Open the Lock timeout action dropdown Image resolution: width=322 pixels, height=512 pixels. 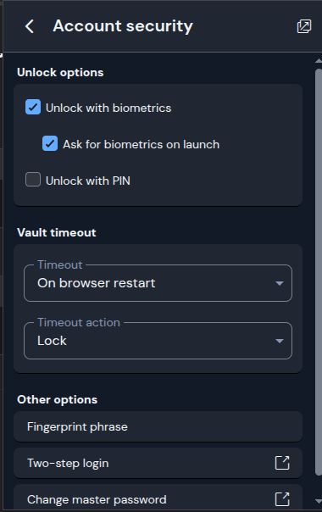tap(158, 341)
